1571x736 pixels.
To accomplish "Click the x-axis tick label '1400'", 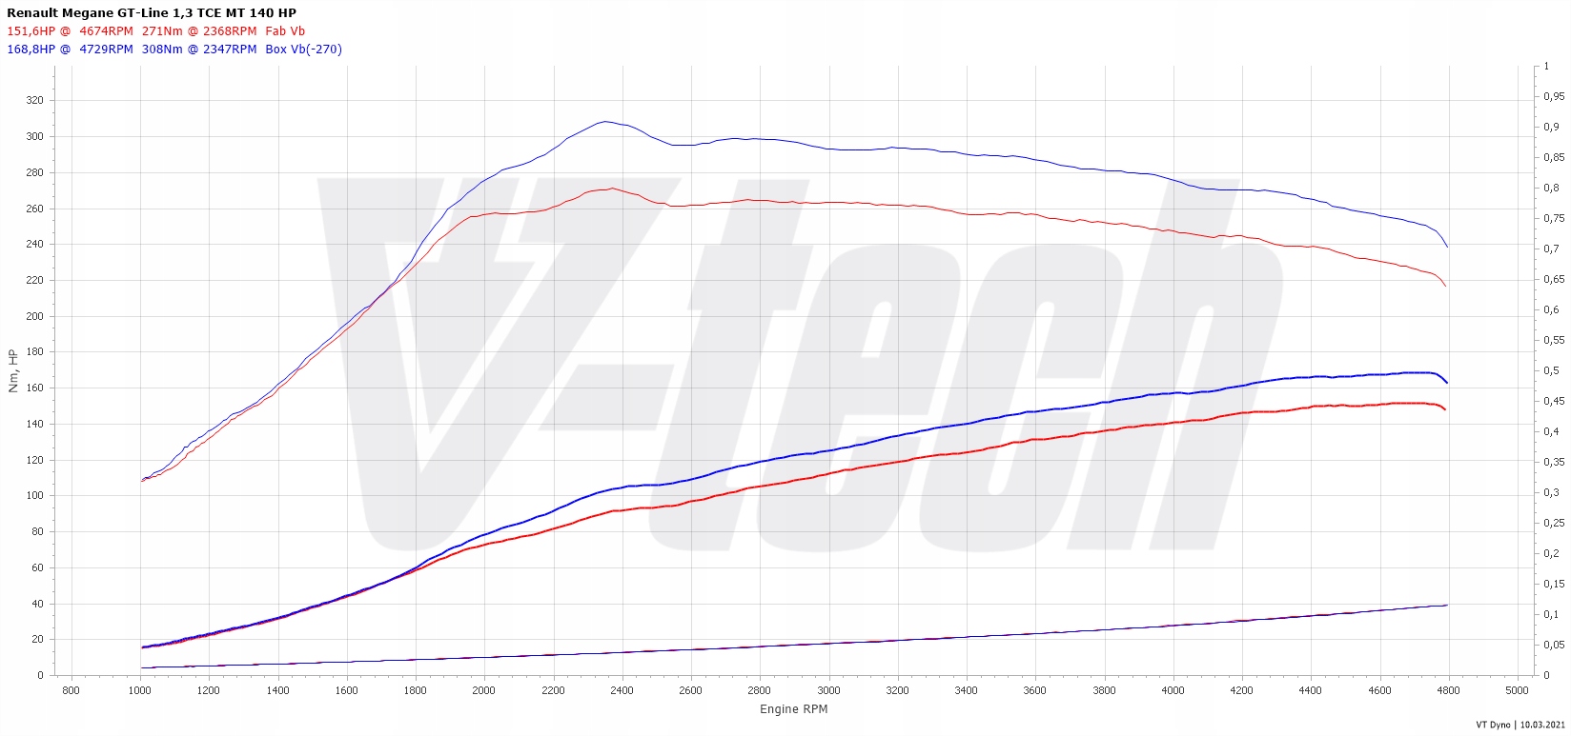I will pyautogui.click(x=277, y=691).
